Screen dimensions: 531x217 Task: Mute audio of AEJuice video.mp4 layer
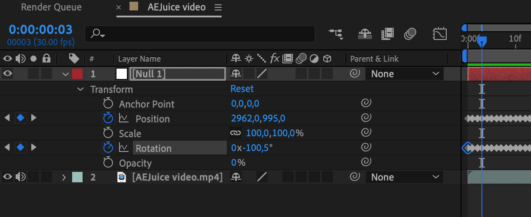click(20, 177)
